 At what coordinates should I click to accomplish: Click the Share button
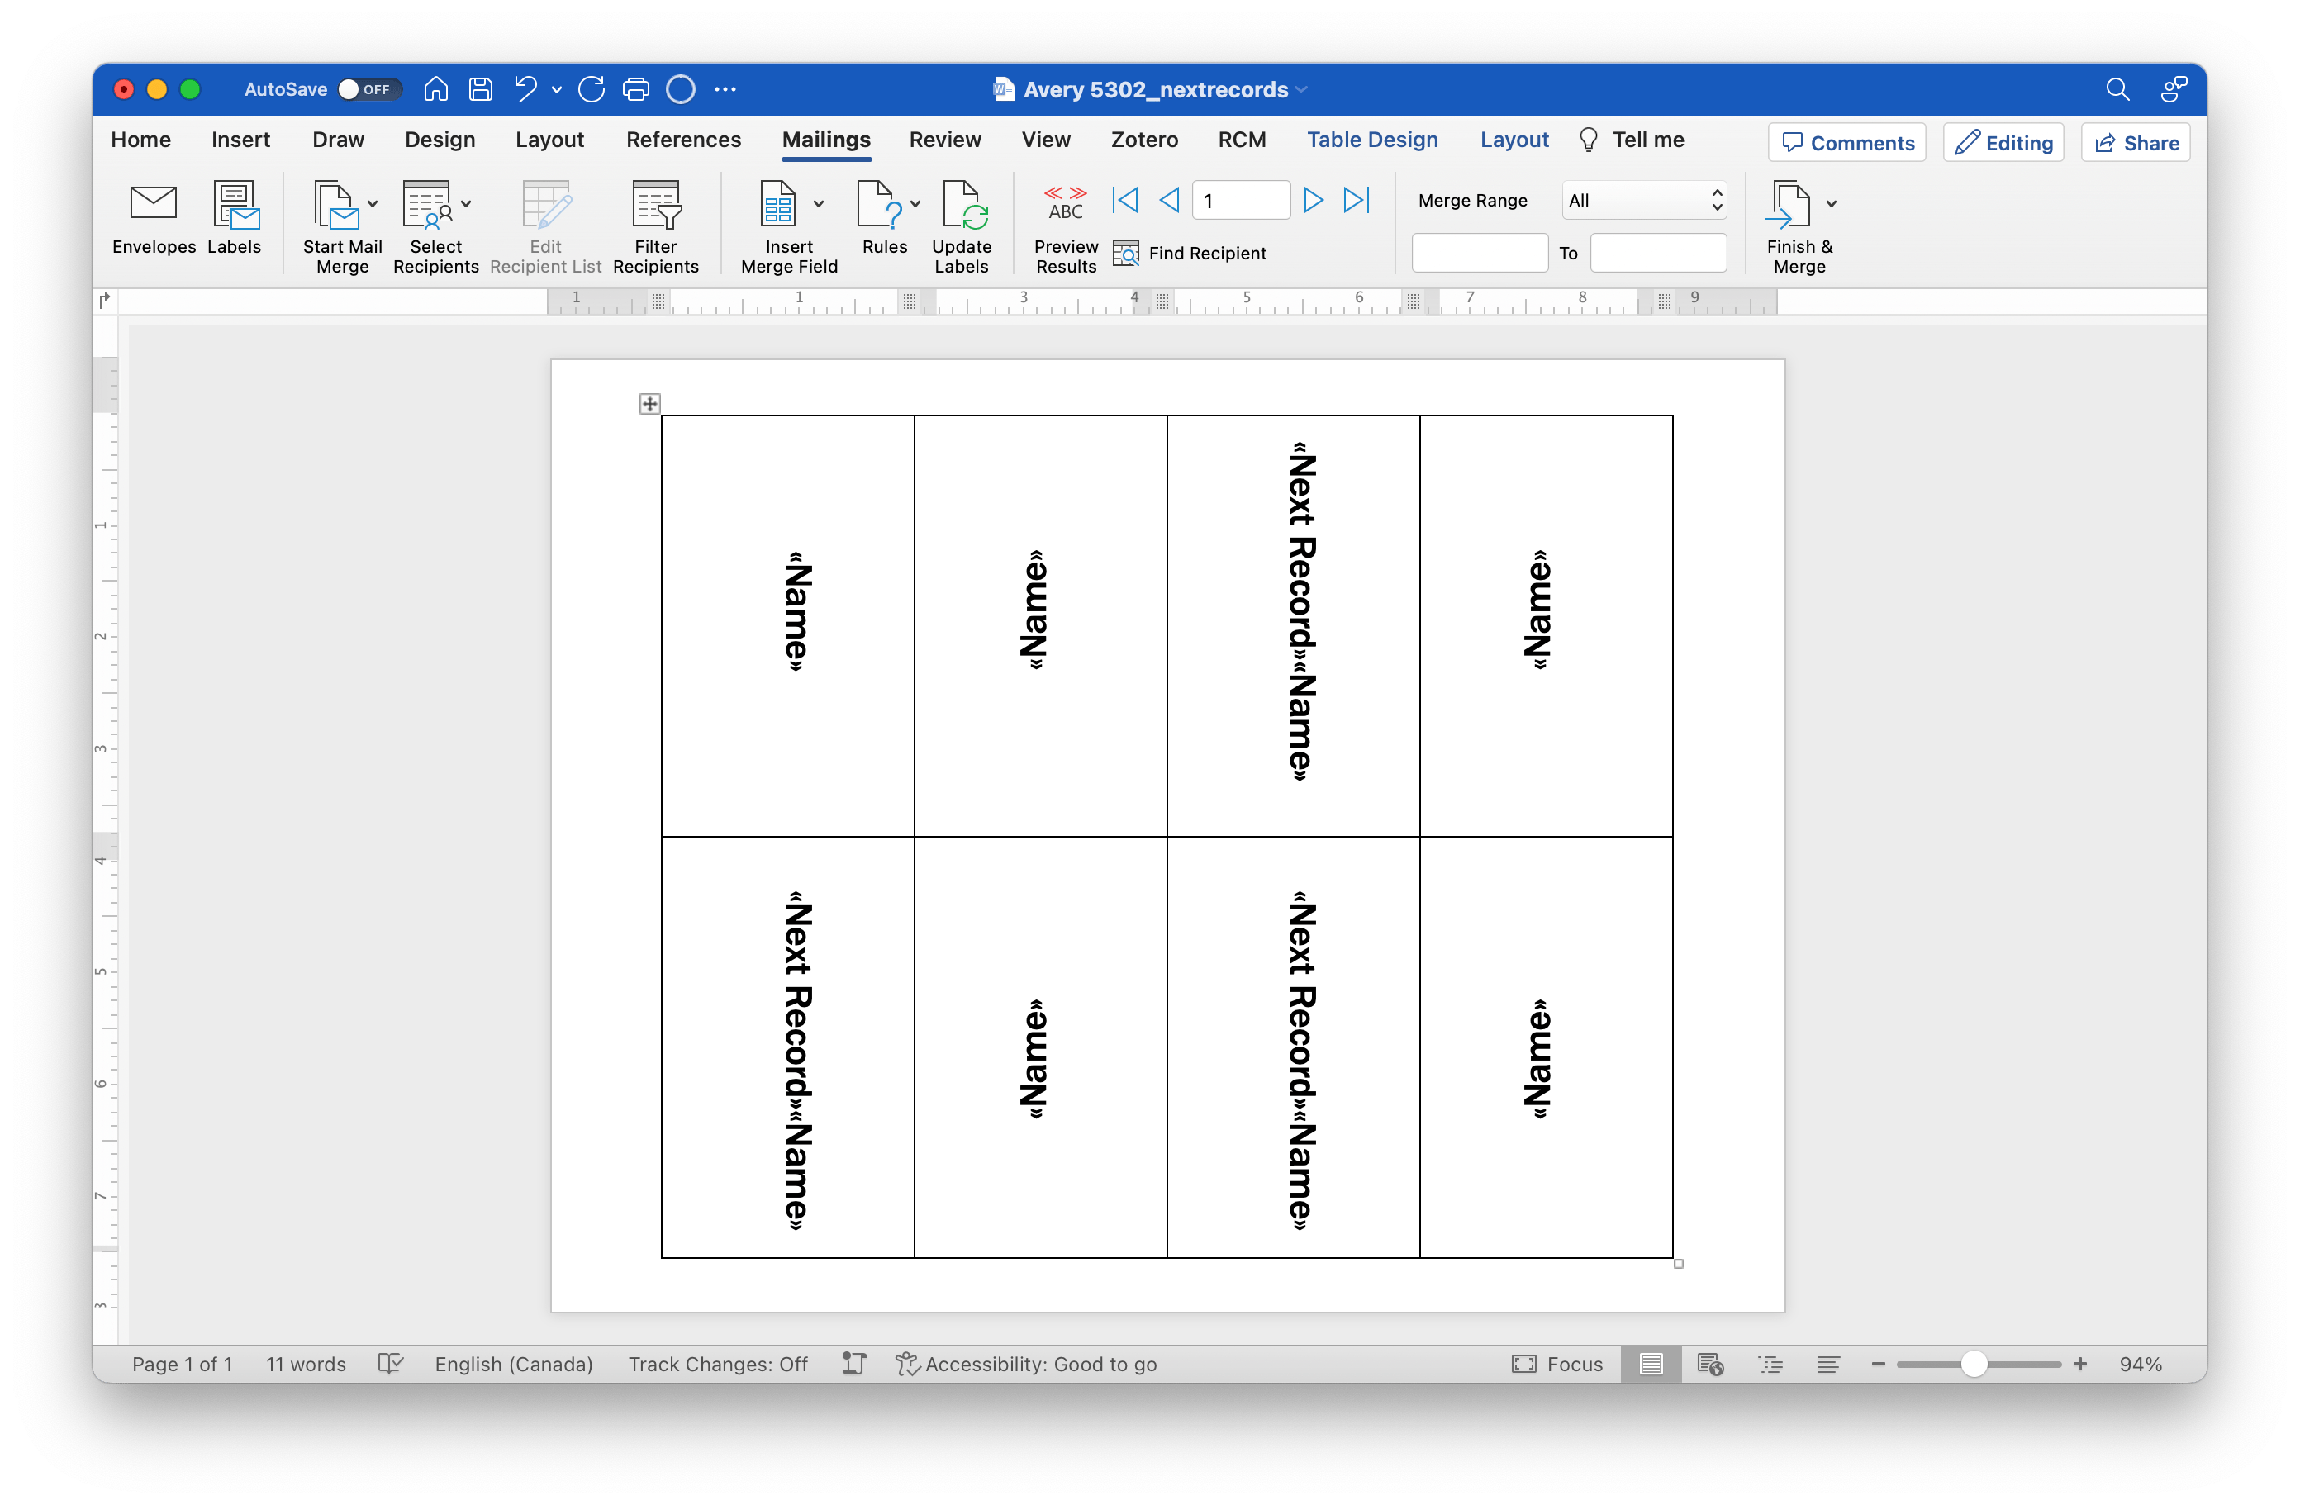pyautogui.click(x=2136, y=143)
